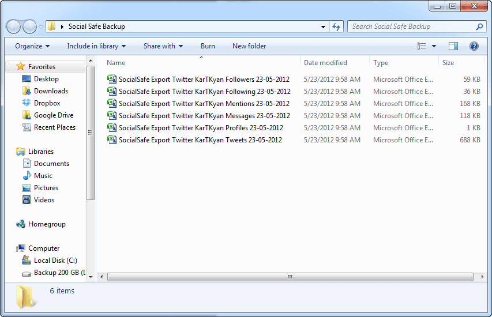Viewport: 492px width, 317px height.
Task: Click the horizontal scrollbar at bottom
Action: click(290, 277)
